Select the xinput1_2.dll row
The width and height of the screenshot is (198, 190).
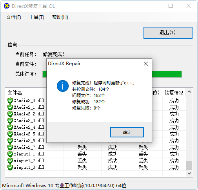click(96, 161)
